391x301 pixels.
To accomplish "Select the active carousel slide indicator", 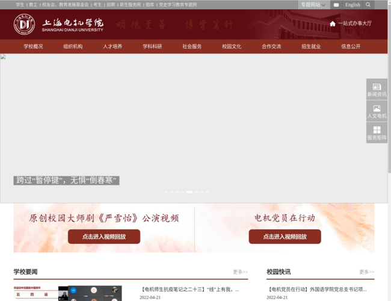I will tap(189, 192).
